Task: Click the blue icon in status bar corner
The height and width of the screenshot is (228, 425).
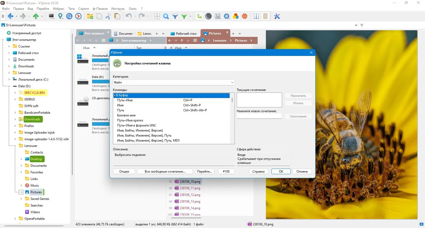Action: tap(421, 224)
